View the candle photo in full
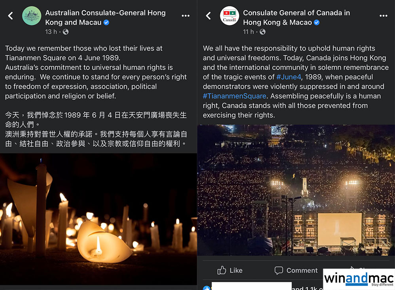Screen dimensions: 395x290 tap(99, 219)
